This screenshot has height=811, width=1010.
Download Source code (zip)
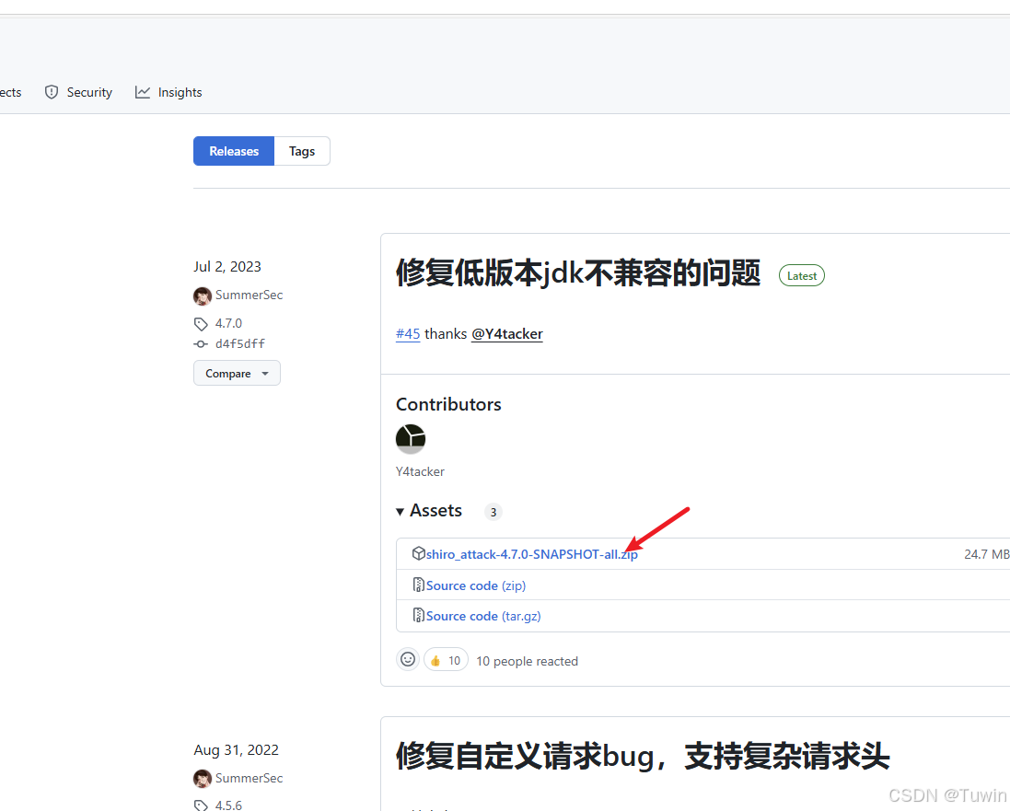475,585
